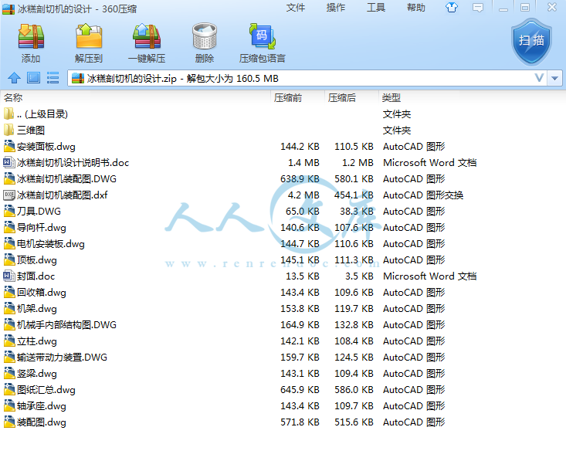Screen dimensions: 566x461
Task: Click the AutoCAD icon of 顶板.dwg
Action: pos(8,260)
